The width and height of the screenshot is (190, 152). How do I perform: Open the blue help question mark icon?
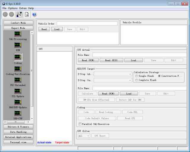point(34,15)
